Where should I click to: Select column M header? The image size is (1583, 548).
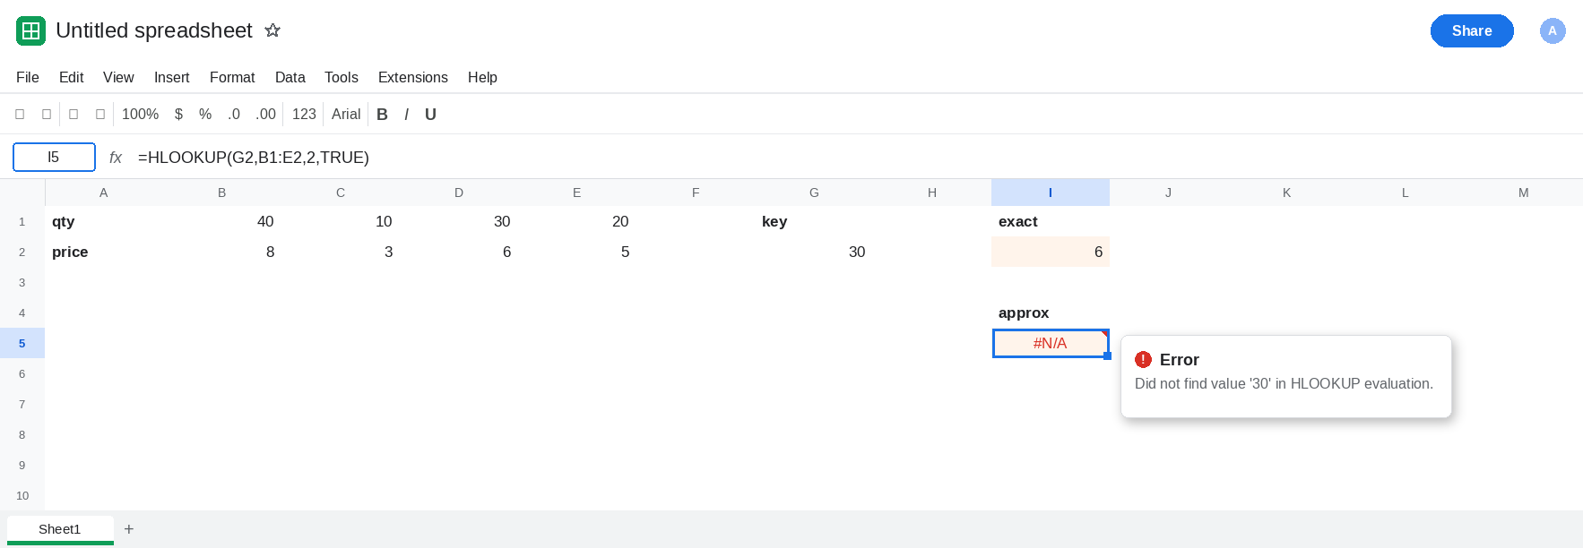tap(1524, 193)
